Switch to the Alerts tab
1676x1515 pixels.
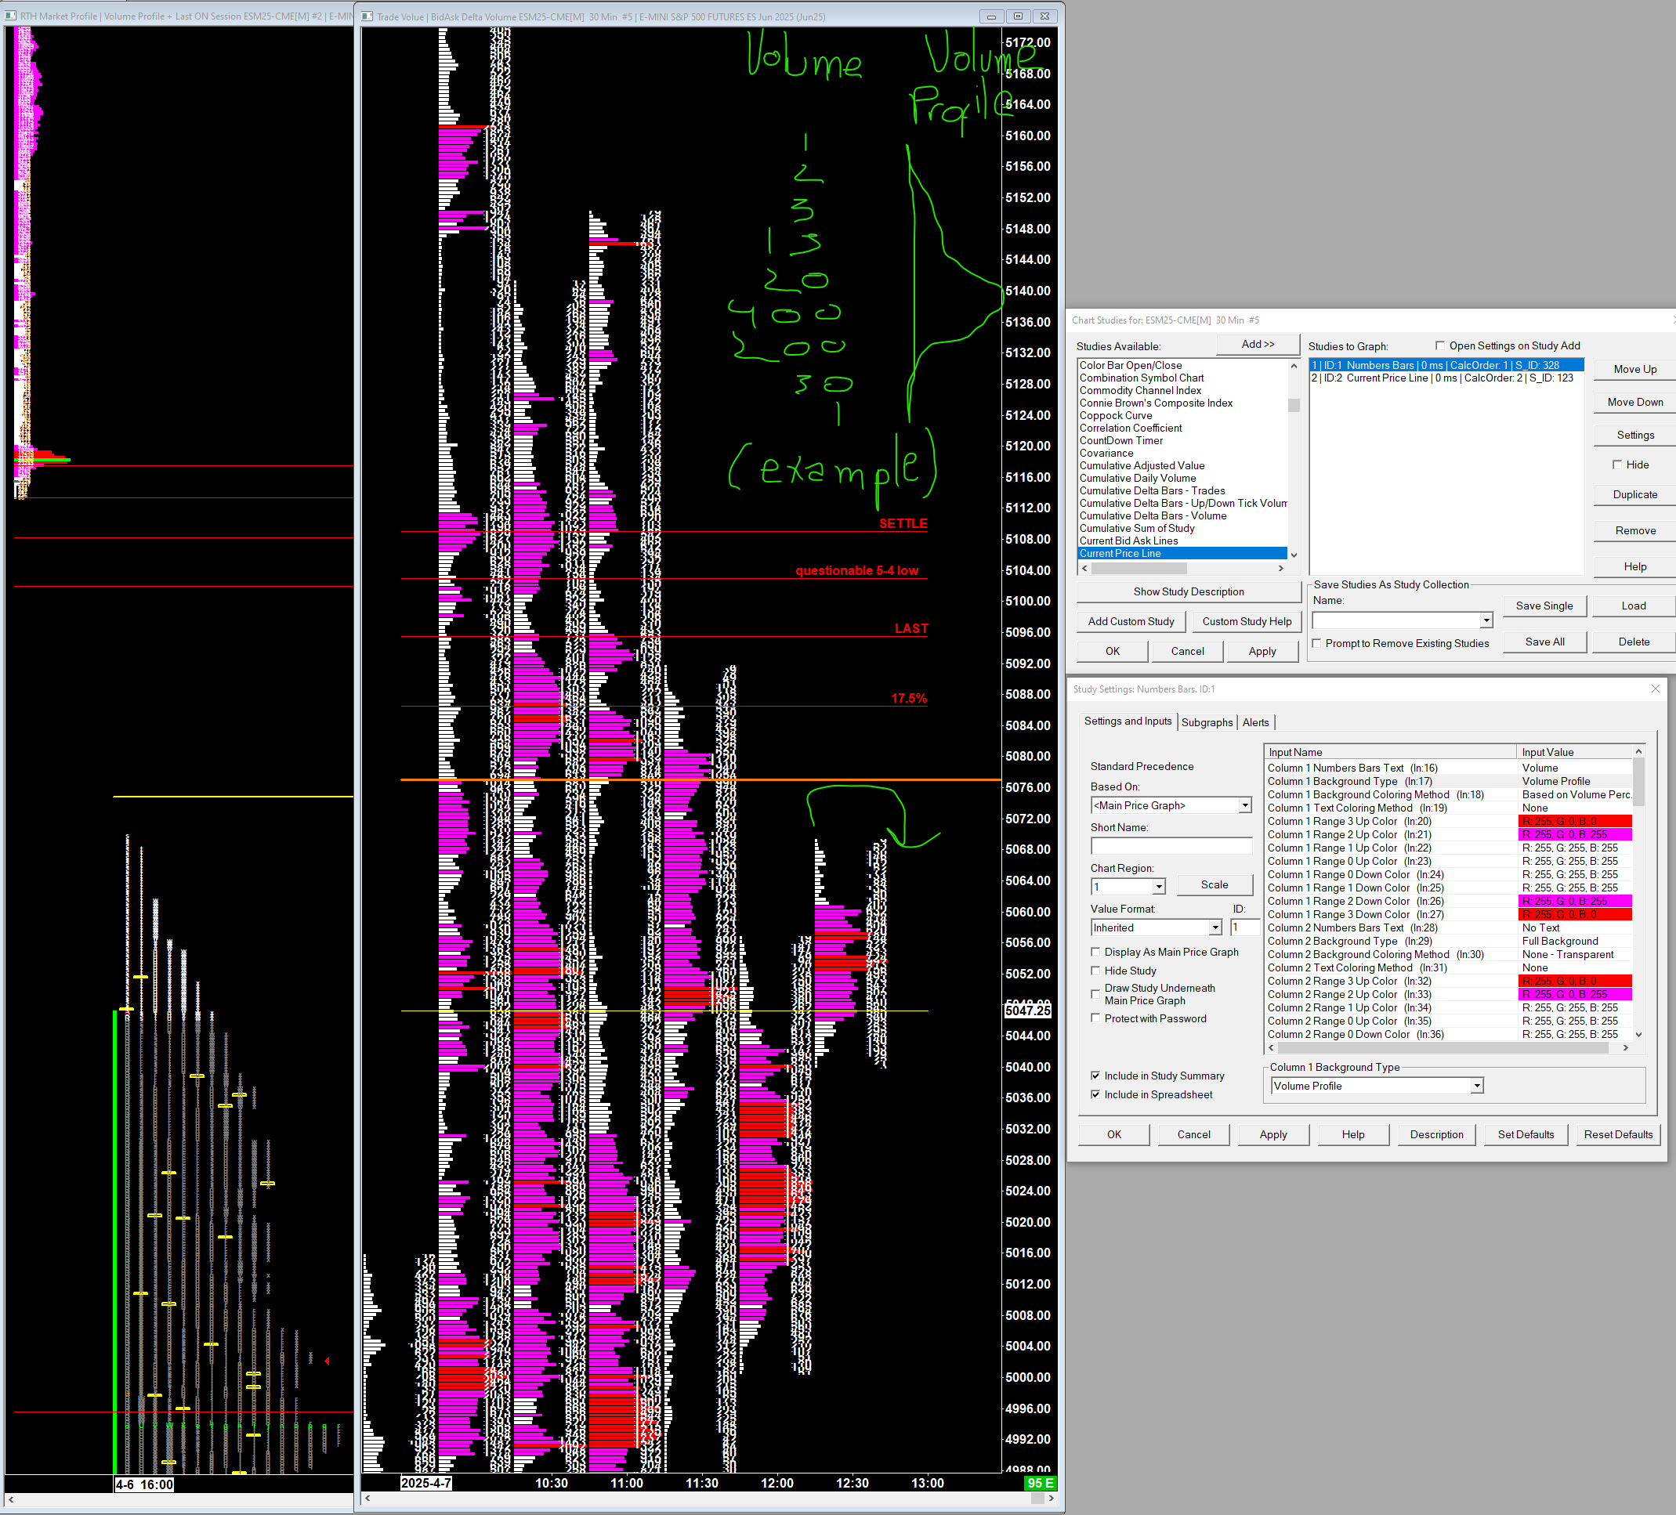point(1255,722)
